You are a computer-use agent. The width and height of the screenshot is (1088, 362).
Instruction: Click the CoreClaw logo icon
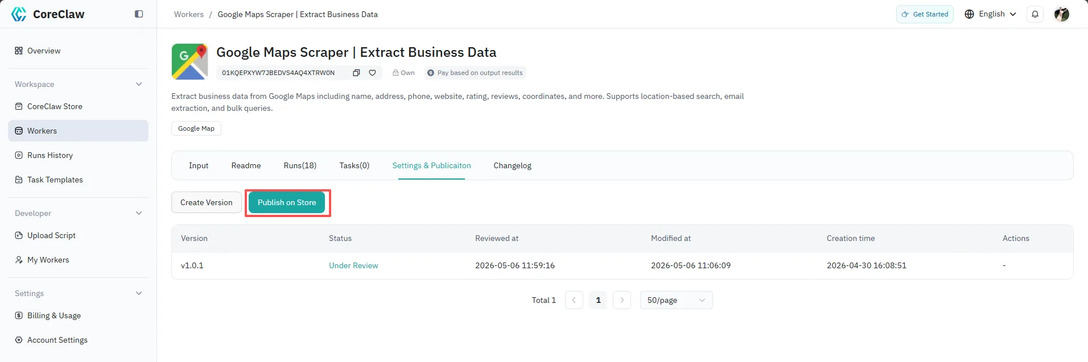19,14
